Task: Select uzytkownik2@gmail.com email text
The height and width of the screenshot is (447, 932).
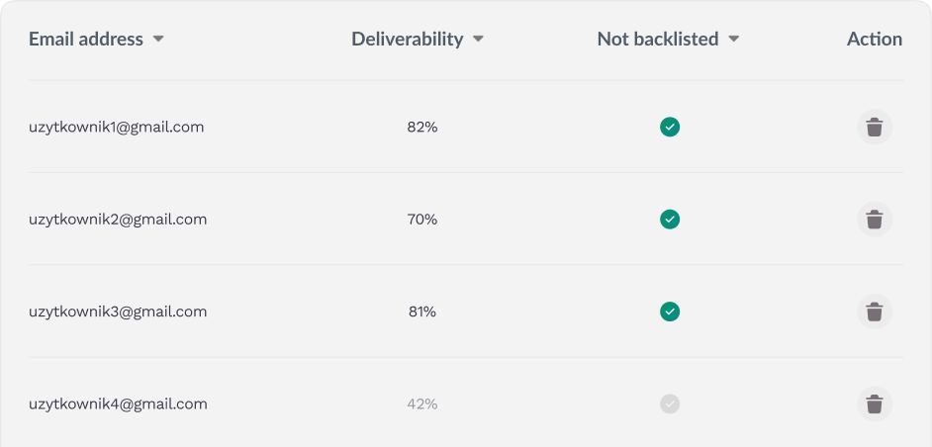Action: [118, 220]
